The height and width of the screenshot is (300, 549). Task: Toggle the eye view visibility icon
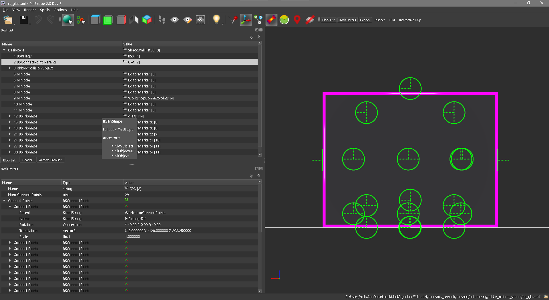[175, 20]
